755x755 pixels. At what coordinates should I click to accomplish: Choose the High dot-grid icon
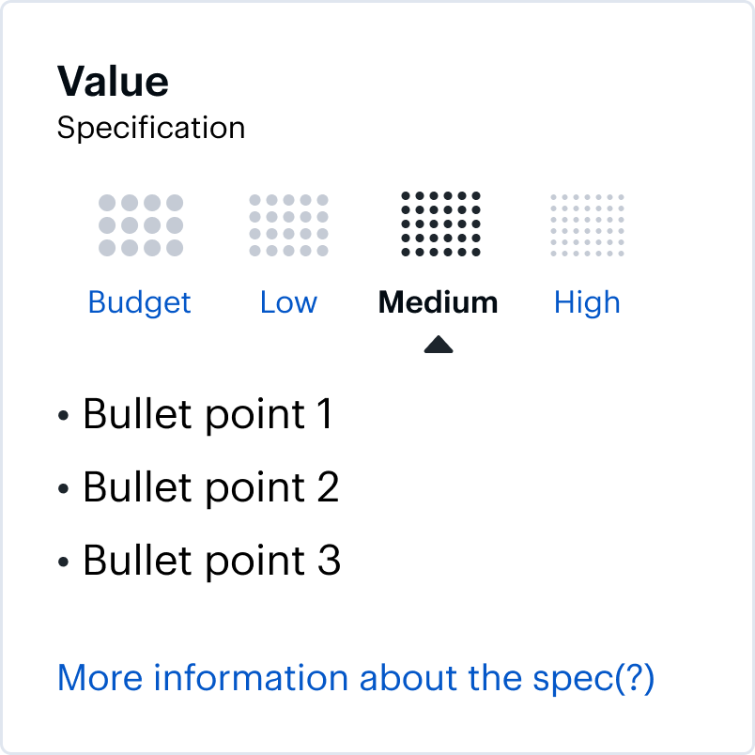(587, 225)
